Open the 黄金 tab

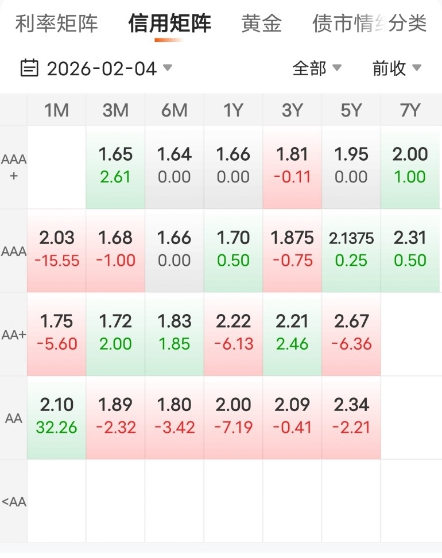(x=262, y=24)
